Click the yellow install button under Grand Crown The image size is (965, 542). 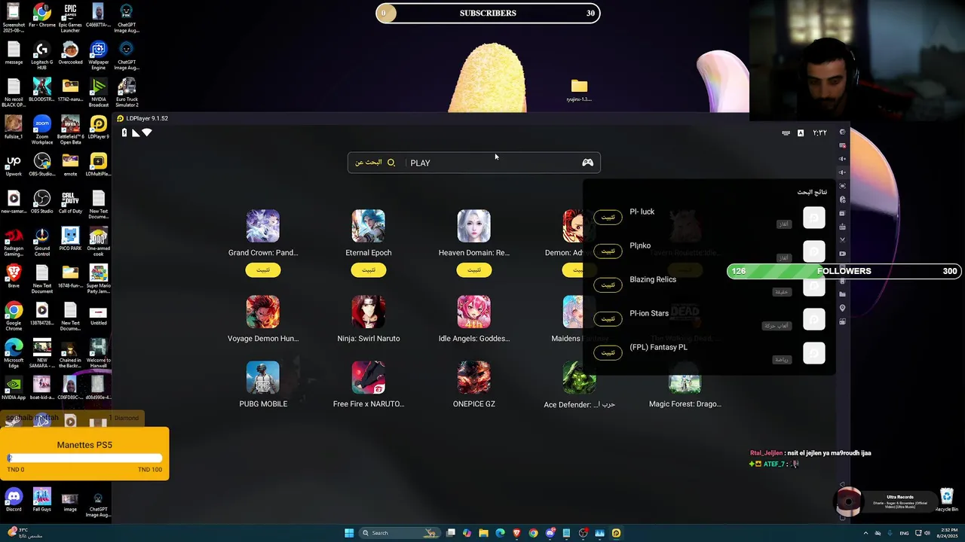coord(263,269)
